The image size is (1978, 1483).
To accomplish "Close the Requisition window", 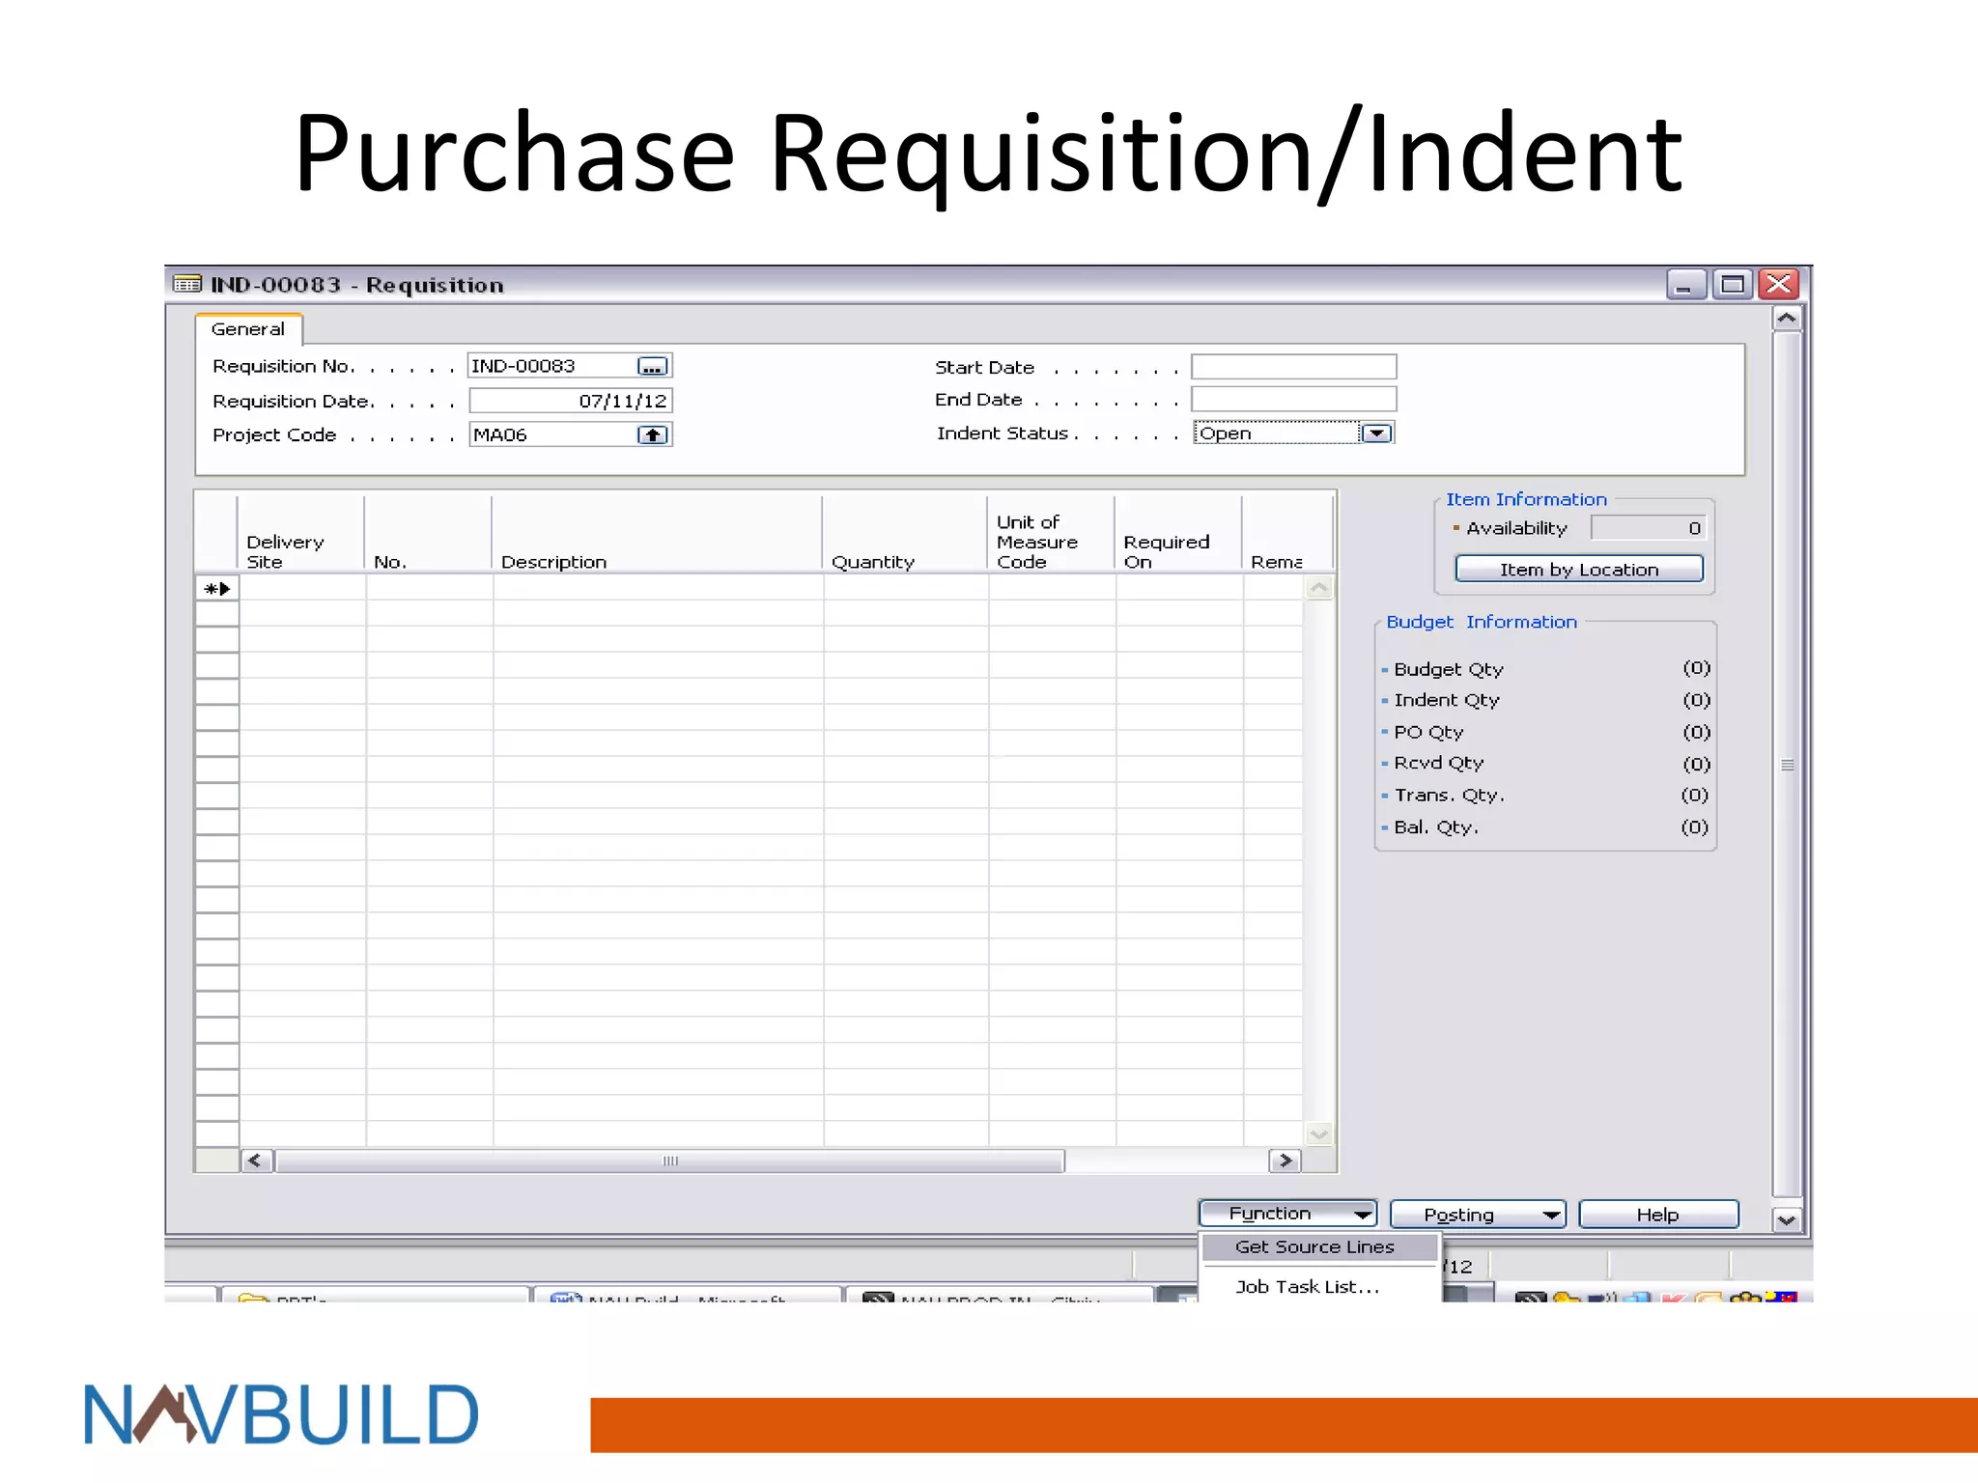I will pos(1778,284).
